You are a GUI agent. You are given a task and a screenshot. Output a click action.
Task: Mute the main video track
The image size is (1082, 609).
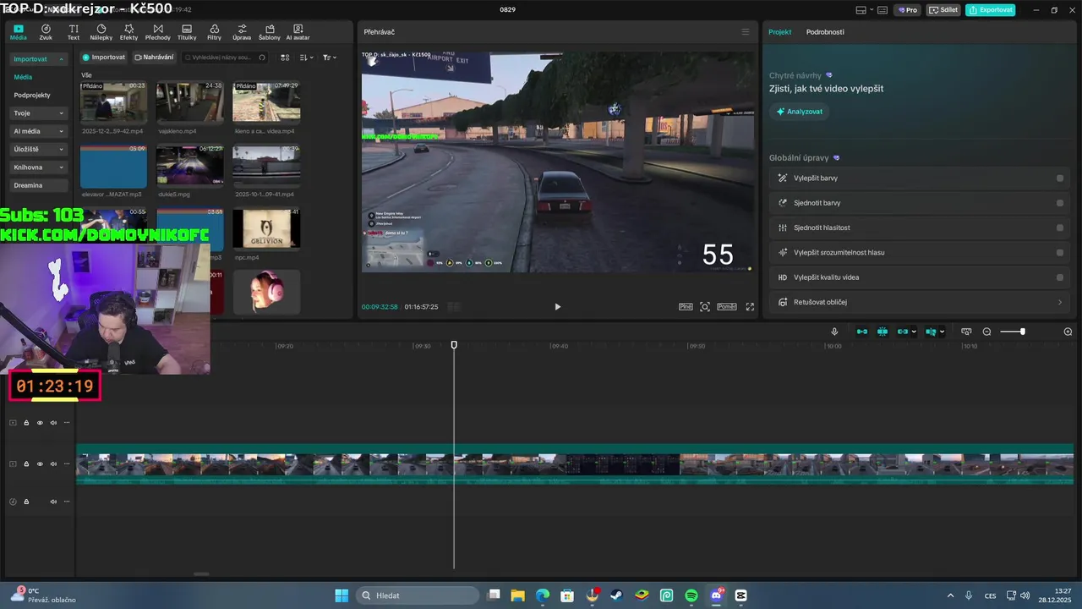(x=53, y=464)
